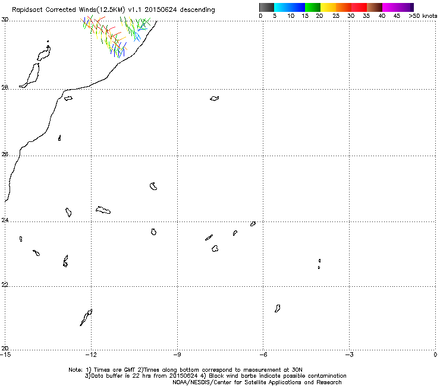Viewport: 440px width, 386px height.
Task: Click the '-15' longitude axis label
Action: tap(5, 355)
